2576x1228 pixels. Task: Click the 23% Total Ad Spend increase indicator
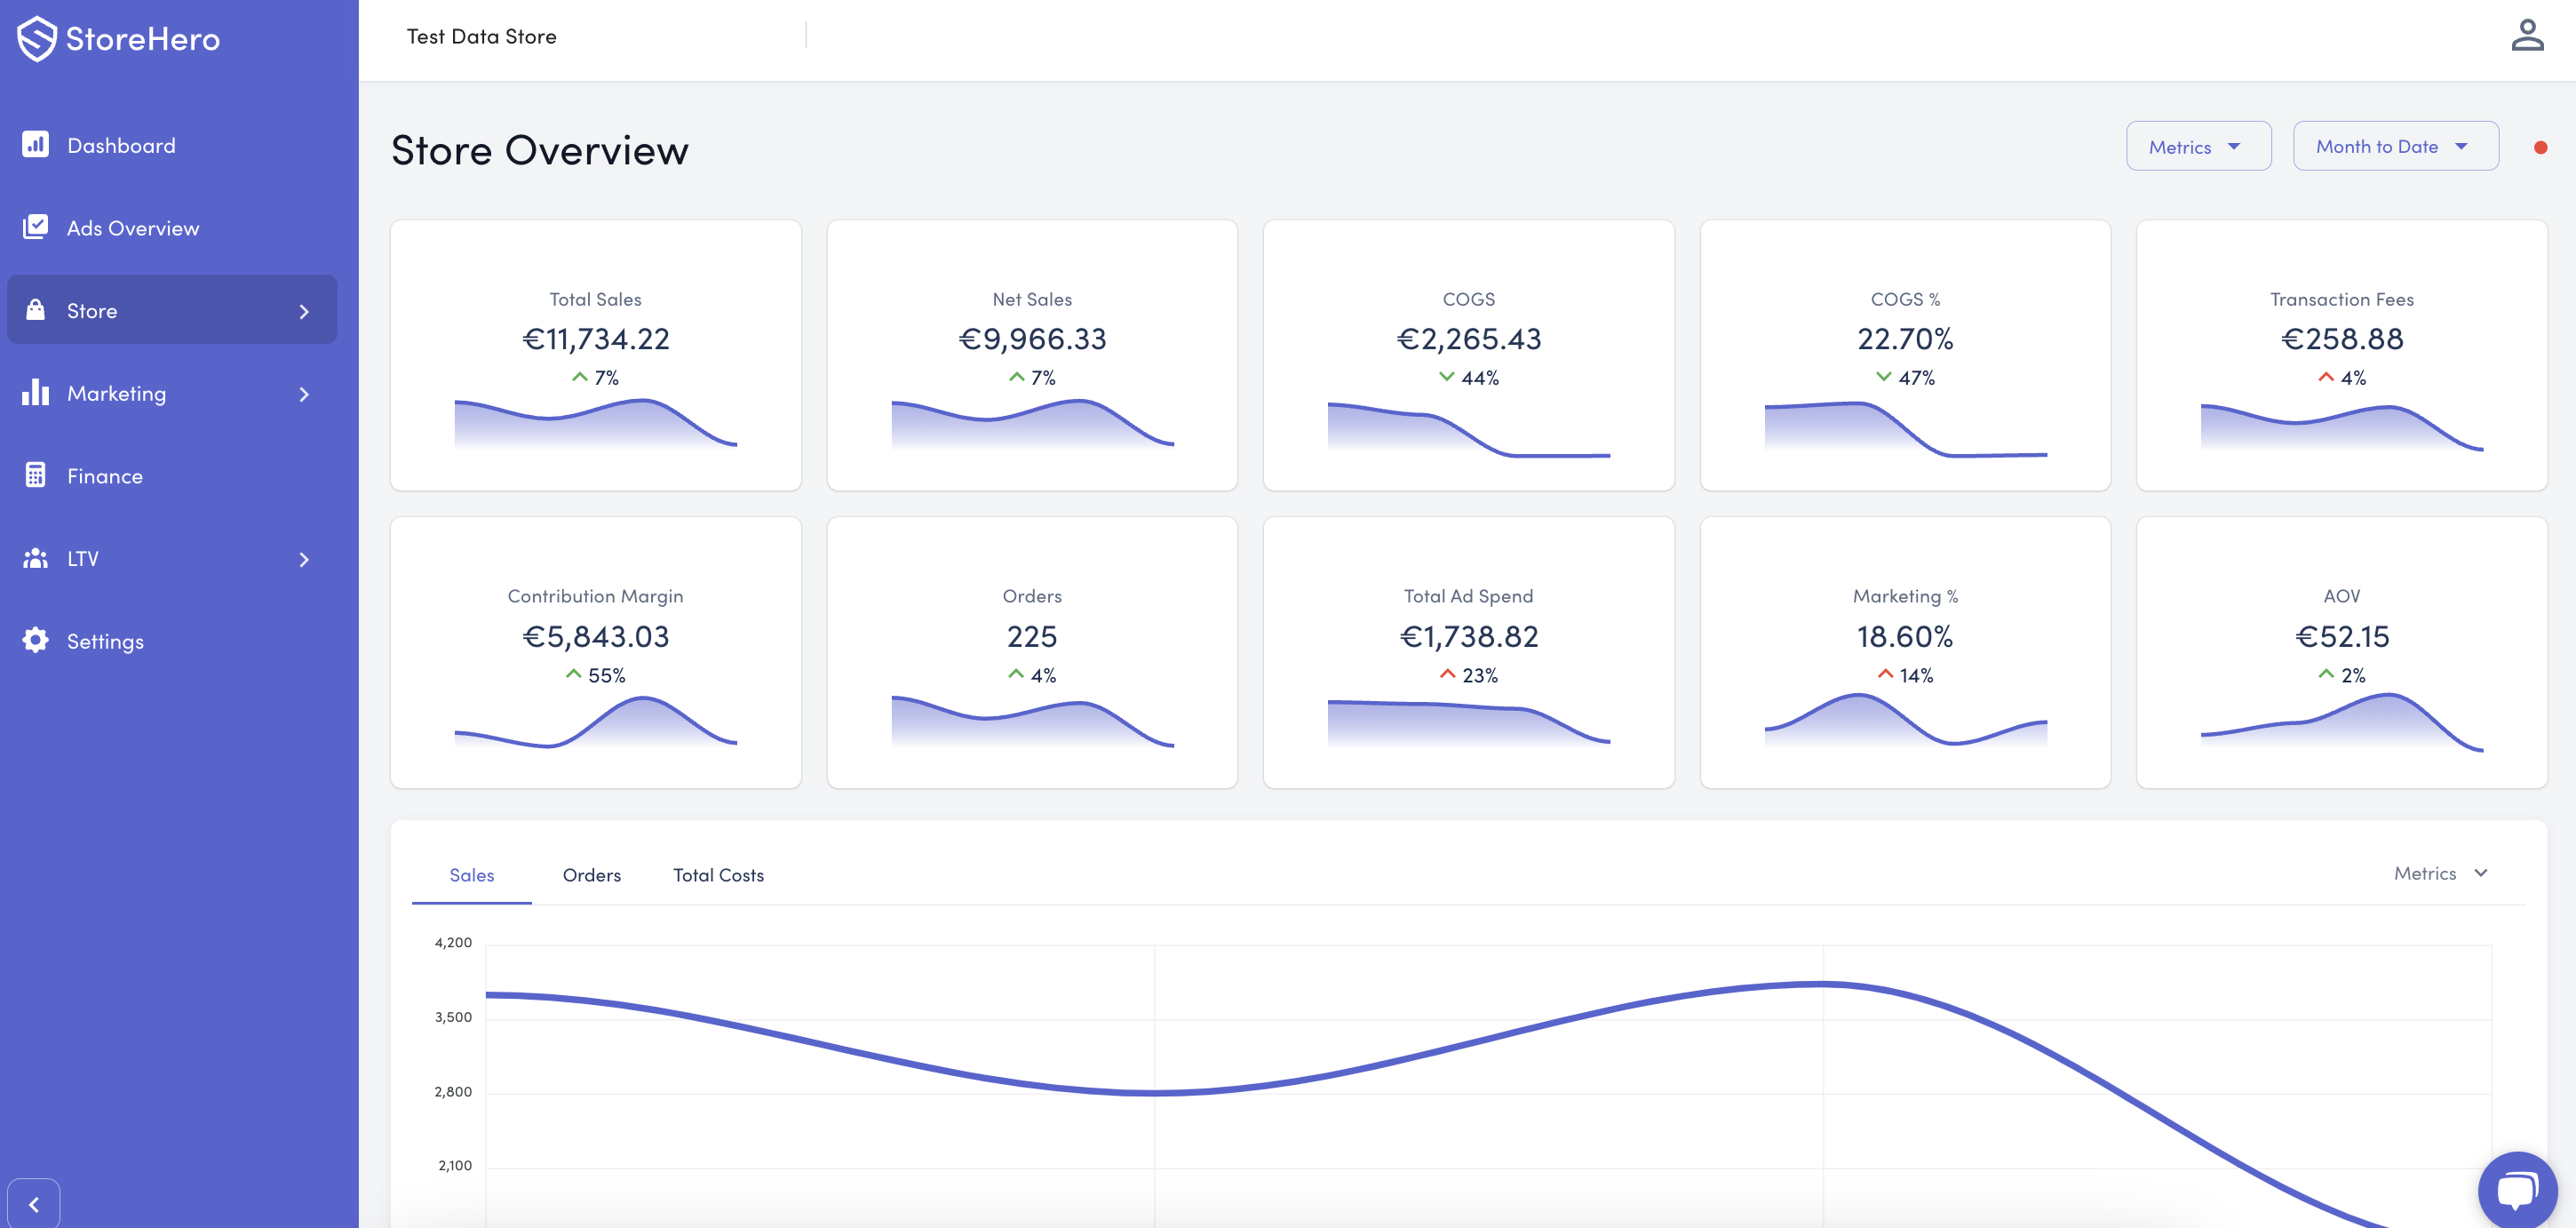1468,675
